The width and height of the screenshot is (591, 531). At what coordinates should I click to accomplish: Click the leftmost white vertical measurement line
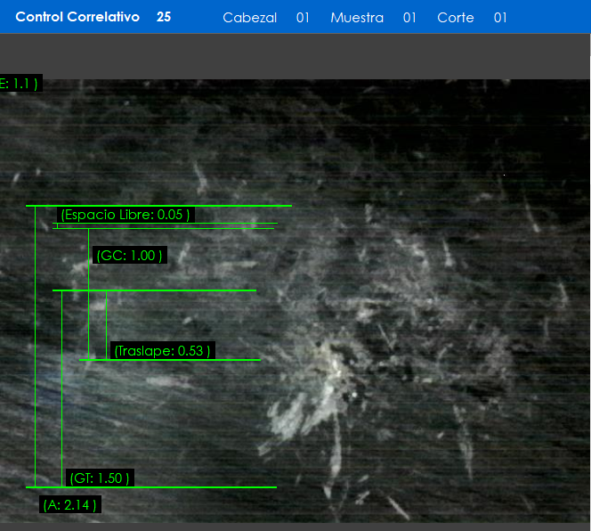[x=35, y=347]
